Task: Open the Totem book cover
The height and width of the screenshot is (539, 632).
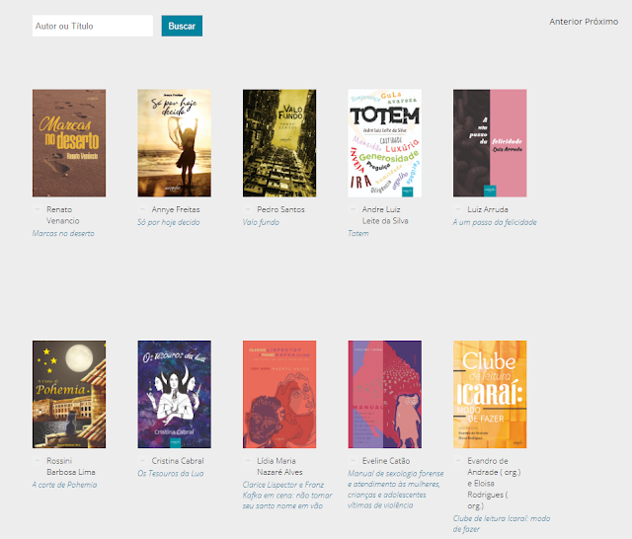Action: 384,143
